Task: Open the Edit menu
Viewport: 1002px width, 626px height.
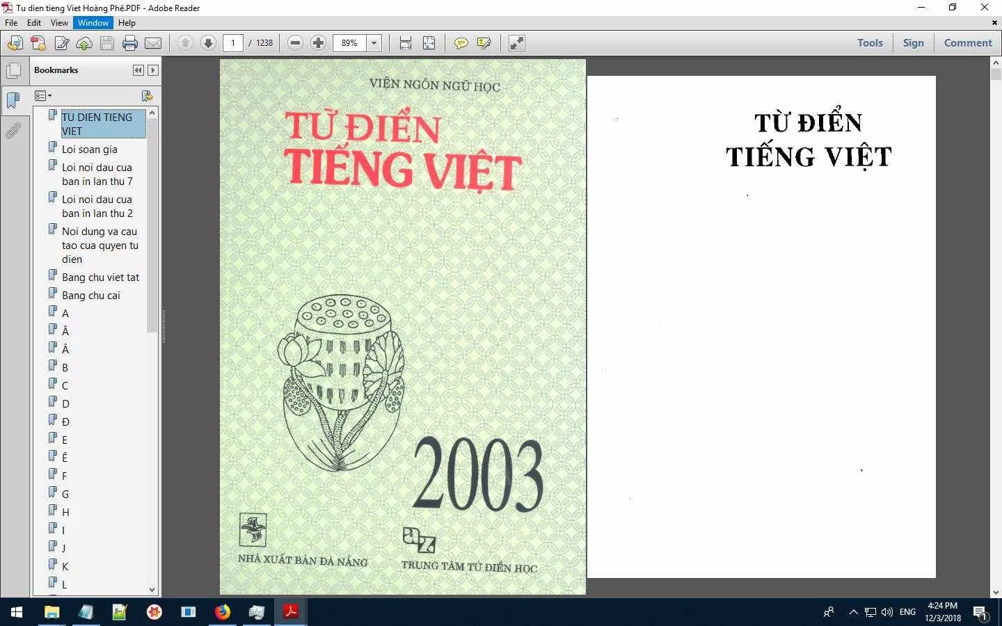Action: click(34, 23)
